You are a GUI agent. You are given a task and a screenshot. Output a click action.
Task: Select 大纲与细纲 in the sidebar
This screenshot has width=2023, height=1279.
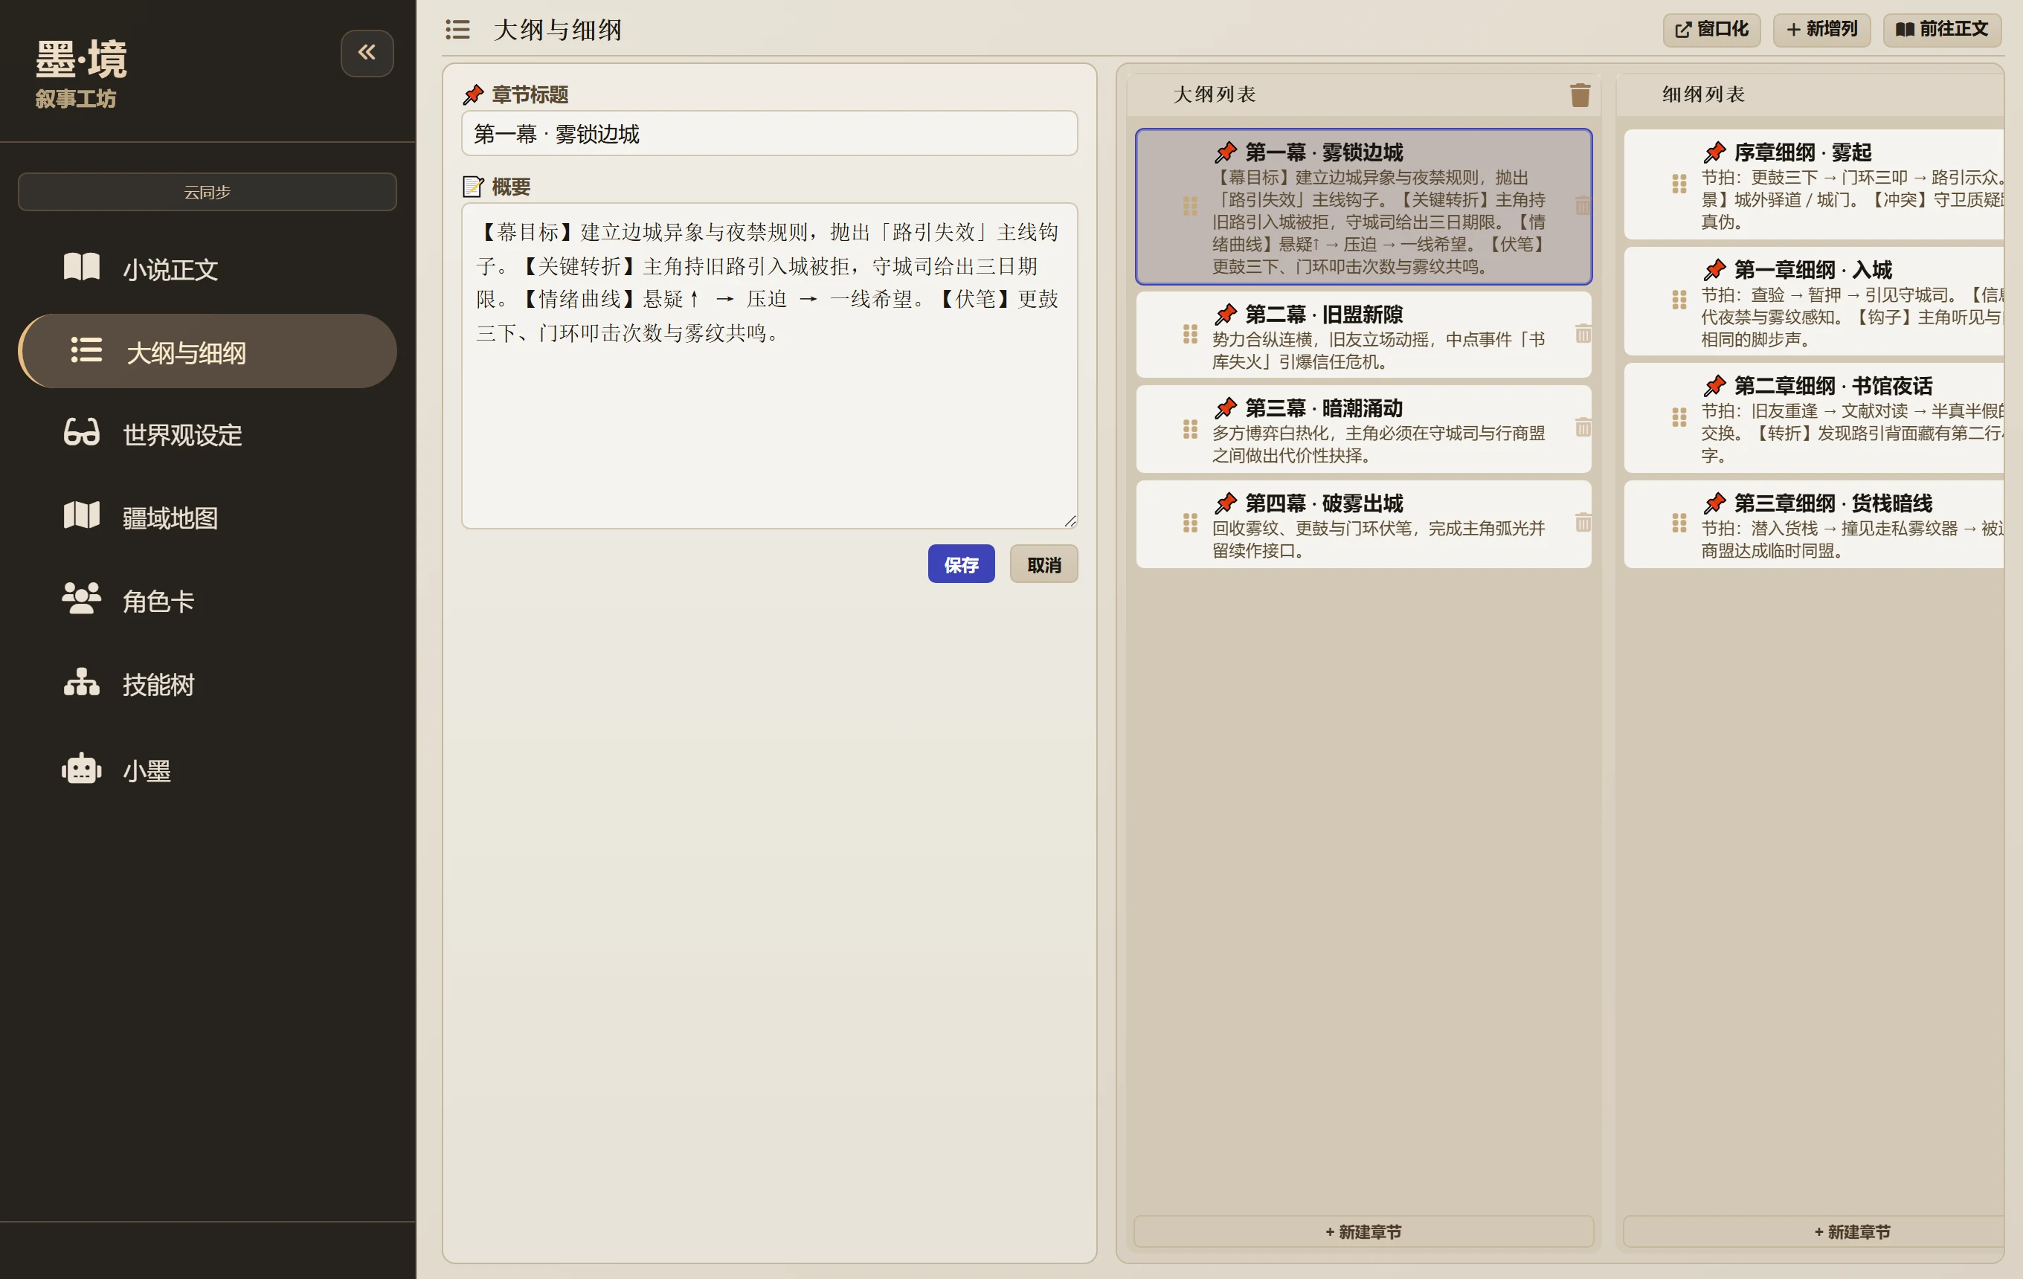click(208, 351)
